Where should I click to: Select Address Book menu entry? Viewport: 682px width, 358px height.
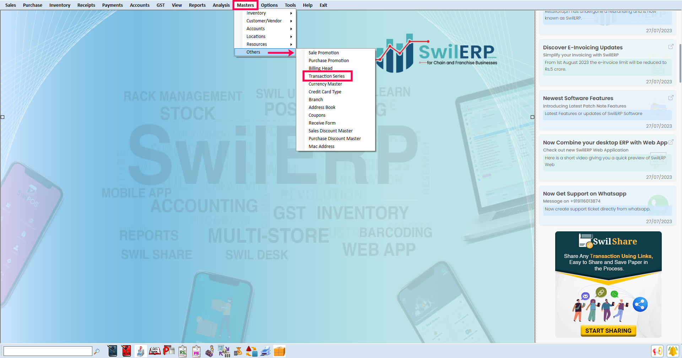[x=336, y=108]
